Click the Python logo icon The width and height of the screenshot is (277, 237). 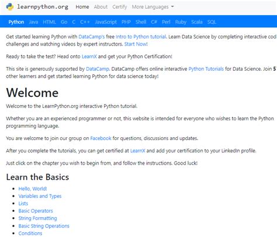click(10, 7)
